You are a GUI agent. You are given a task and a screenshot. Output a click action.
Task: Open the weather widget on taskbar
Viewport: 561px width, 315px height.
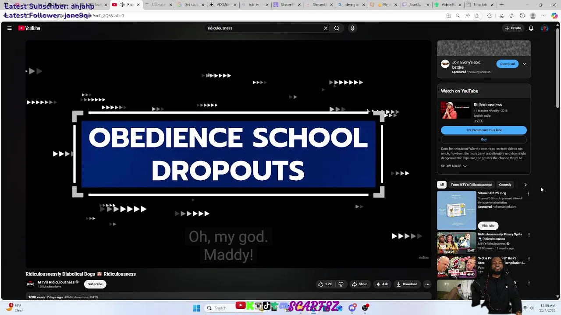tap(14, 308)
